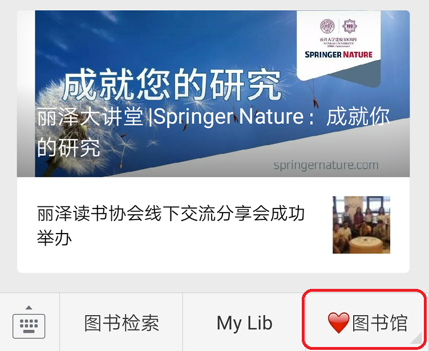Screen dimensions: 429x351
Task: Click the Springer Nature logo on banner
Action: click(x=338, y=54)
